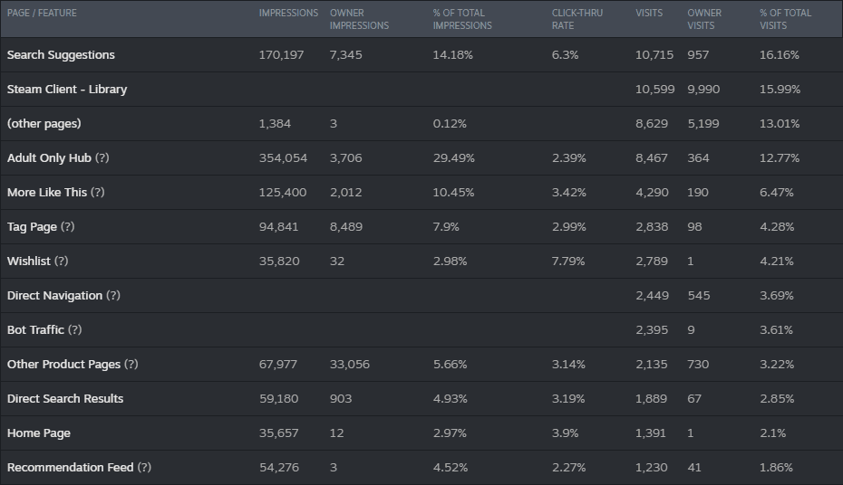This screenshot has width=843, height=485.
Task: Click impressions value 125,400 for More Like This
Action: (x=283, y=192)
